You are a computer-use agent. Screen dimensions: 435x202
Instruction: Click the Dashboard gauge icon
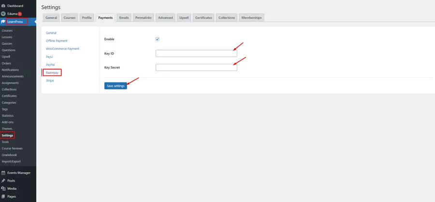click(x=3, y=6)
